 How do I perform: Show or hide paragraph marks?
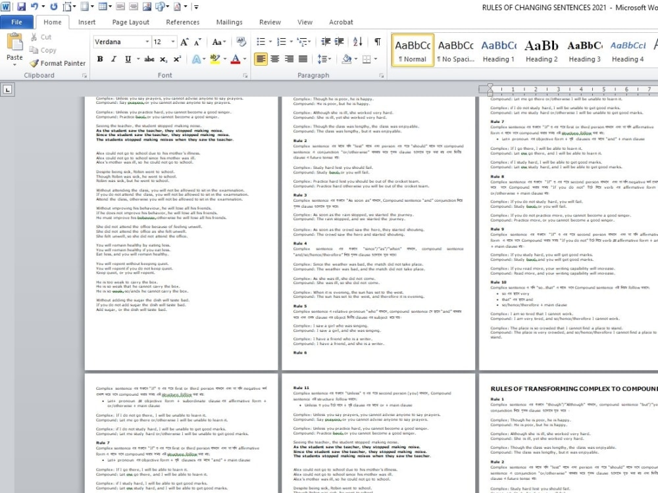point(378,41)
